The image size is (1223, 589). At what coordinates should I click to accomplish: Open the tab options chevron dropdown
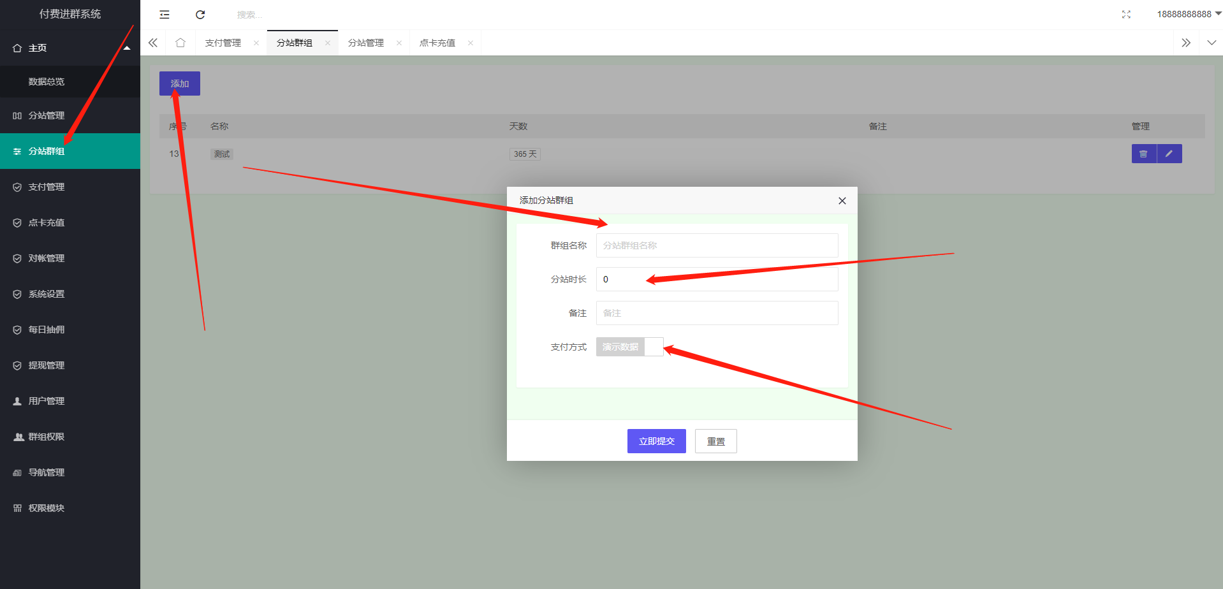(1211, 43)
